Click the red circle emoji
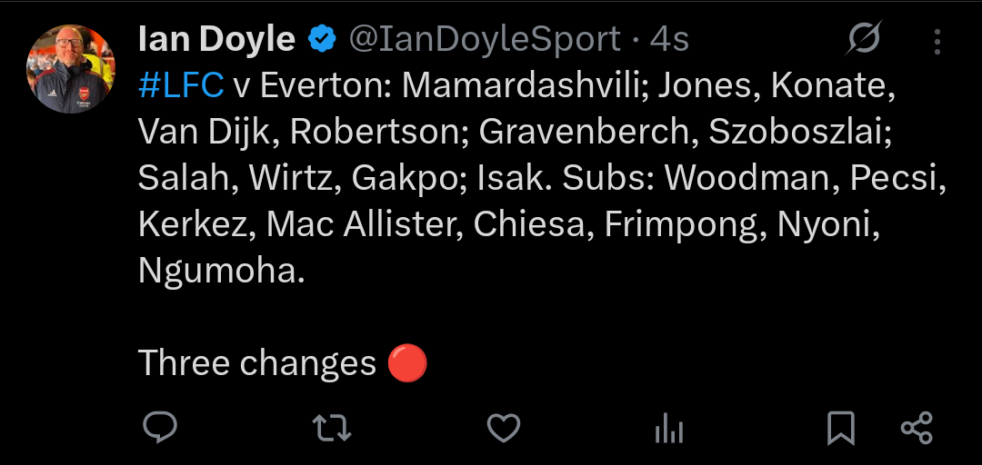This screenshot has width=982, height=465. 407,363
